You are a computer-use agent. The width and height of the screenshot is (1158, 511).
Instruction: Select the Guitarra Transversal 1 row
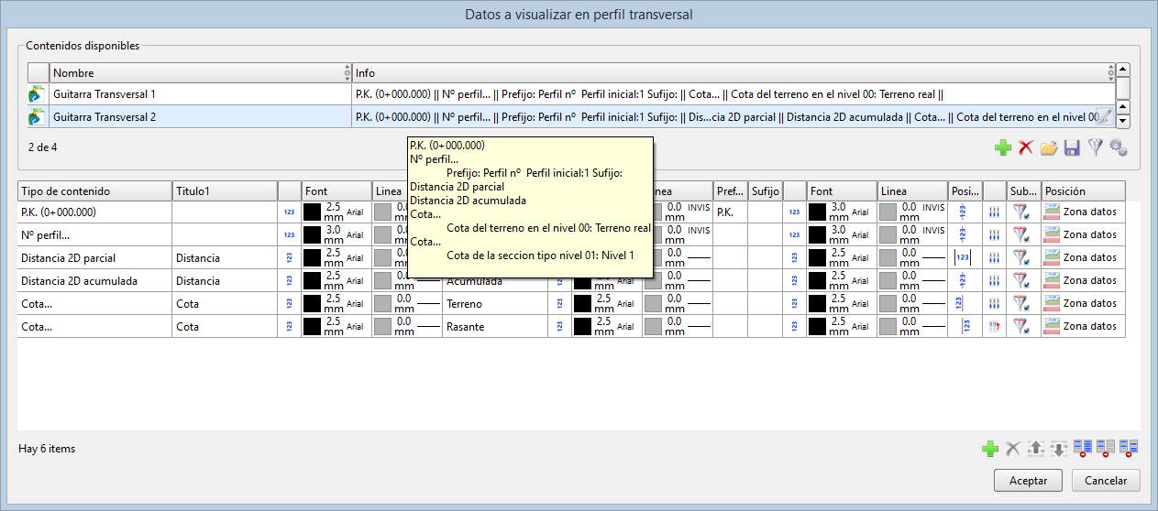click(x=571, y=94)
